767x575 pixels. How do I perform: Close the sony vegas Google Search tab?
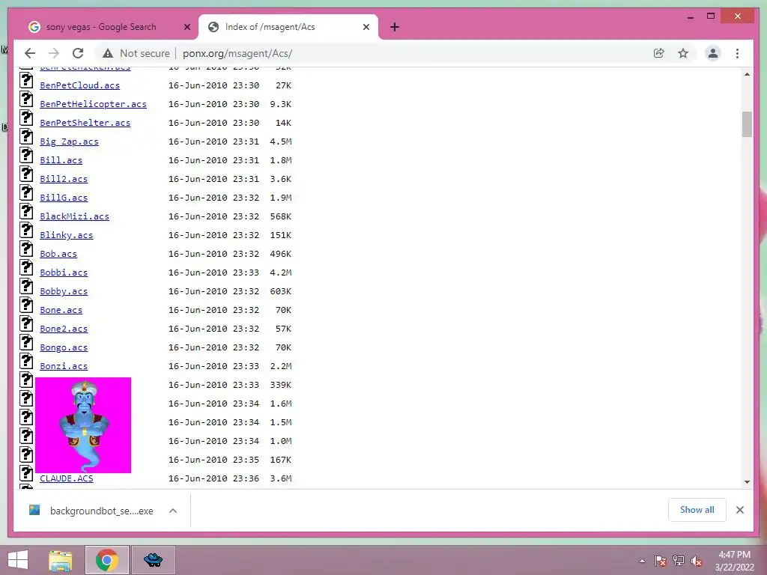tap(187, 27)
